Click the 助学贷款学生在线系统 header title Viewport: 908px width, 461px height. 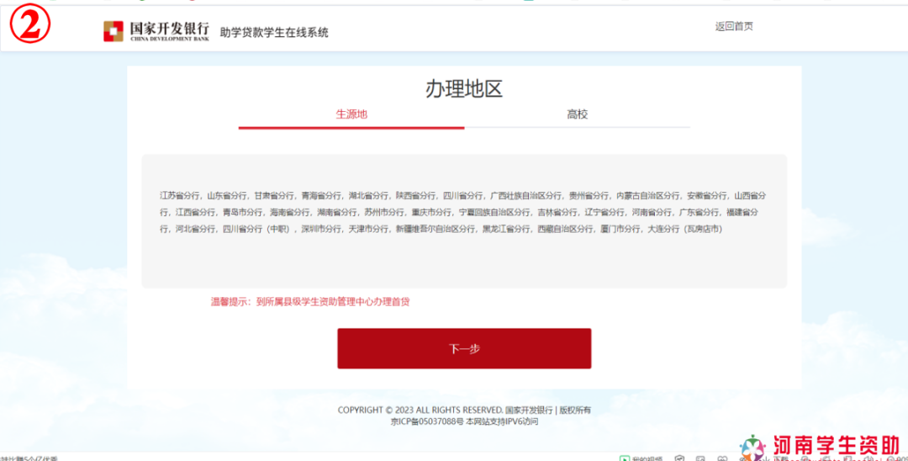tap(274, 33)
